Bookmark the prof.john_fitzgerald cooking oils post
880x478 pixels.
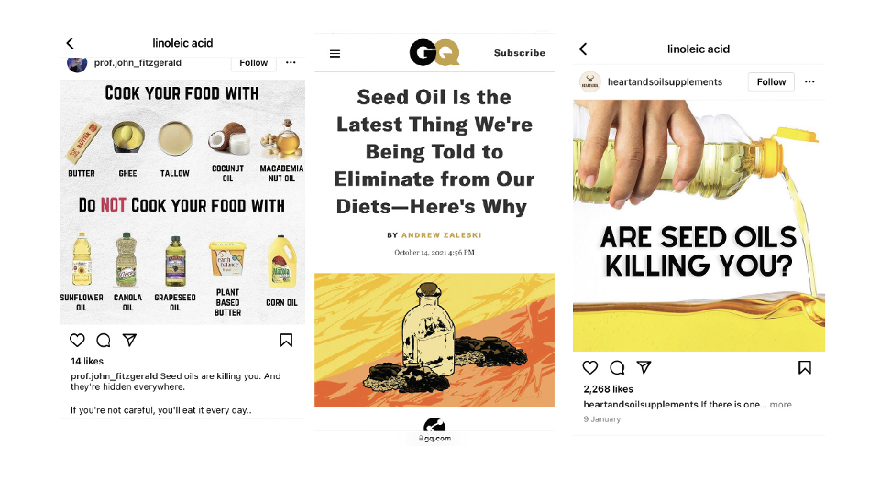(x=286, y=340)
